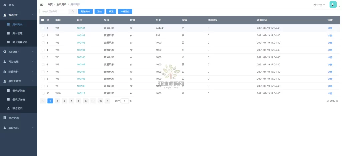Click the 用户列表 table icon in sidebar
Image resolution: width=342 pixels, height=156 pixels.
click(x=8, y=24)
